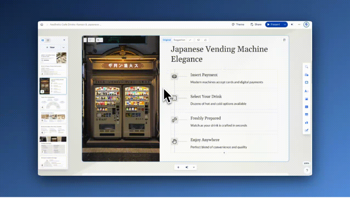Click Perfect blend of convenience and quality text
The height and width of the screenshot is (198, 350).
tap(218, 147)
